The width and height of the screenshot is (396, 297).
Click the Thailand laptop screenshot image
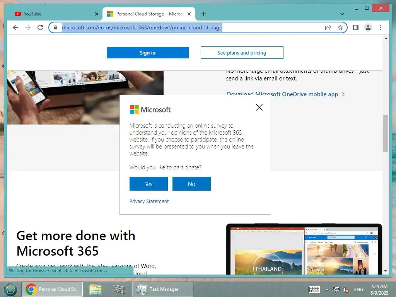(304, 249)
